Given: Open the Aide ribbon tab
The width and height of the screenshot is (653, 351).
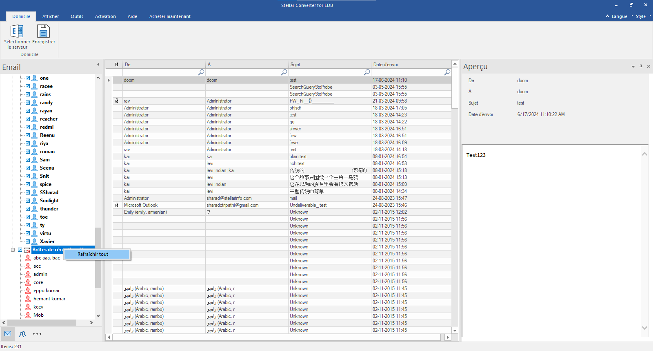Looking at the screenshot, I should 132,16.
